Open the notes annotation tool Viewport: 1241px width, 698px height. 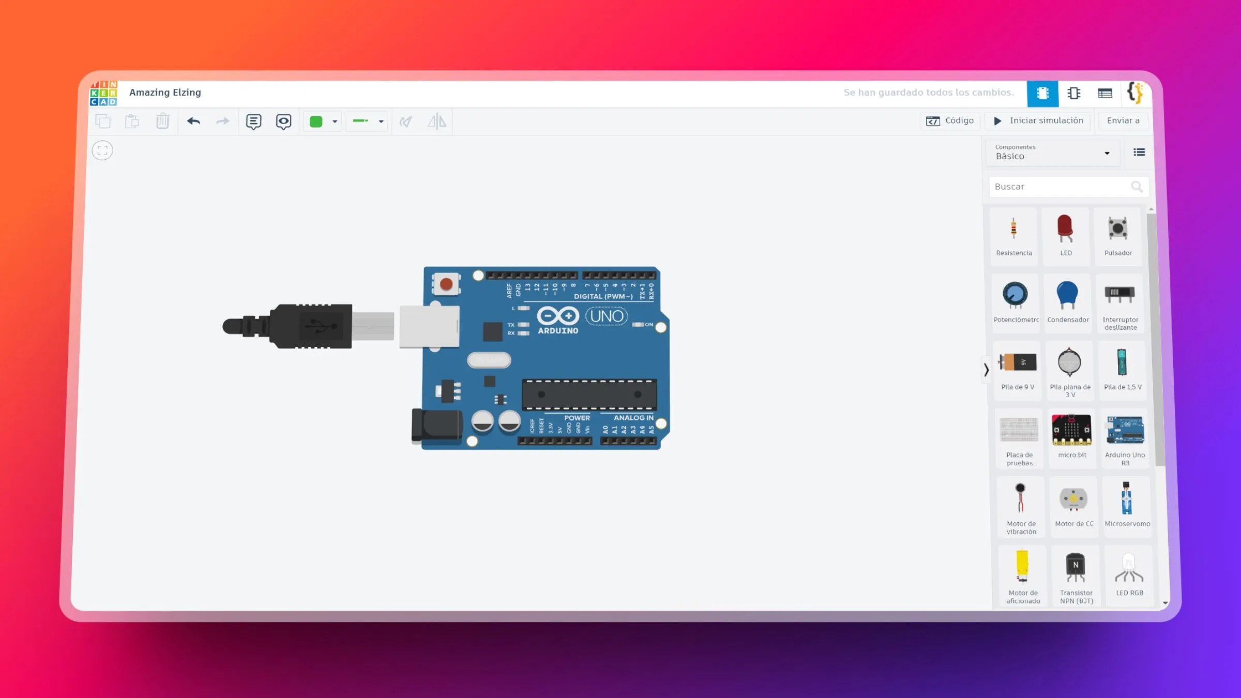pyautogui.click(x=253, y=122)
